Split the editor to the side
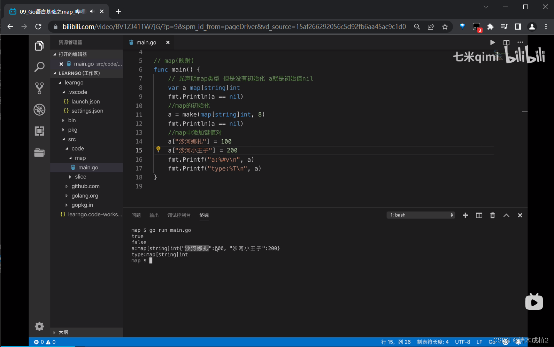554x347 pixels. [x=506, y=42]
